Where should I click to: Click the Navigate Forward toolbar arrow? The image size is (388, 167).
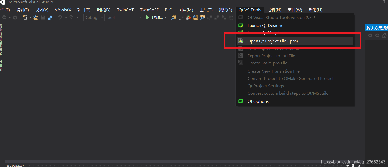click(x=15, y=18)
